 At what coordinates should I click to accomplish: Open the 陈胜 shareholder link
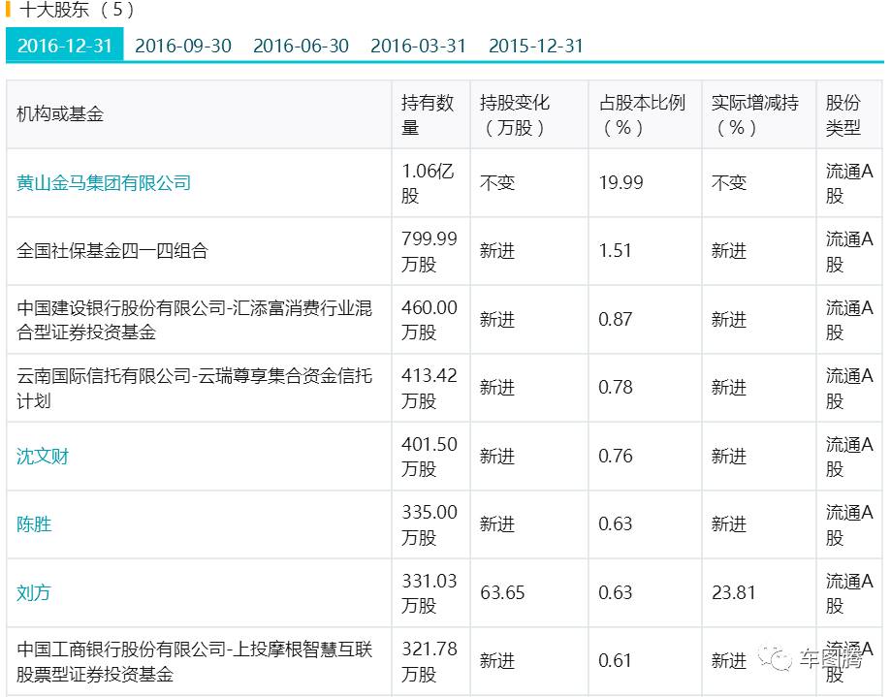(34, 524)
